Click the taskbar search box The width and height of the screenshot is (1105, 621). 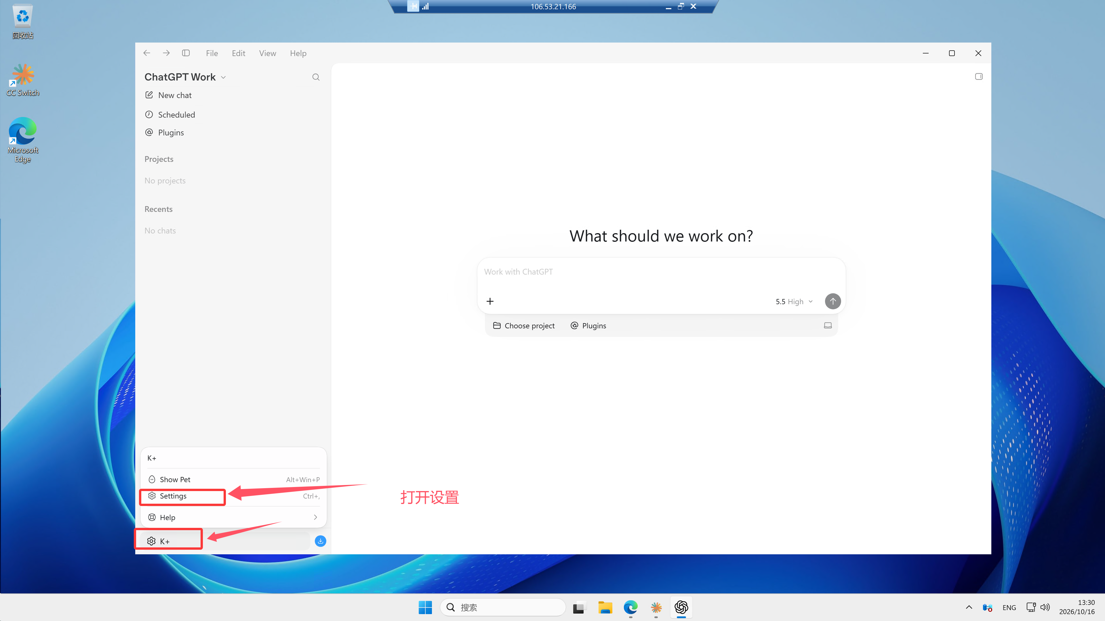(503, 607)
